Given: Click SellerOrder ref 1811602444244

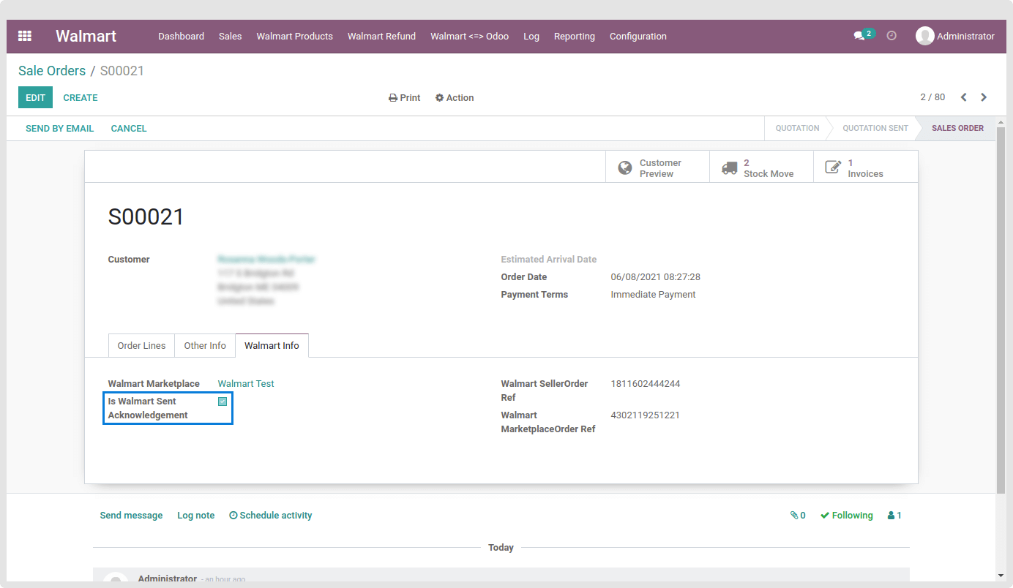Looking at the screenshot, I should 645,384.
